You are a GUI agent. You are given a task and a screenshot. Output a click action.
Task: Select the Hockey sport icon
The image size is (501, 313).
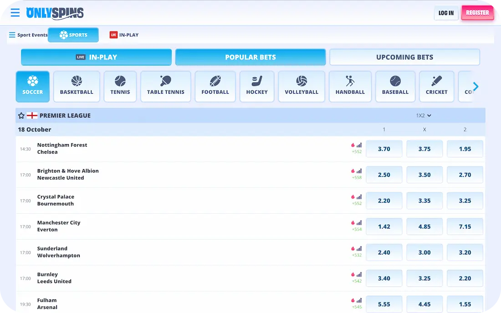point(257,86)
